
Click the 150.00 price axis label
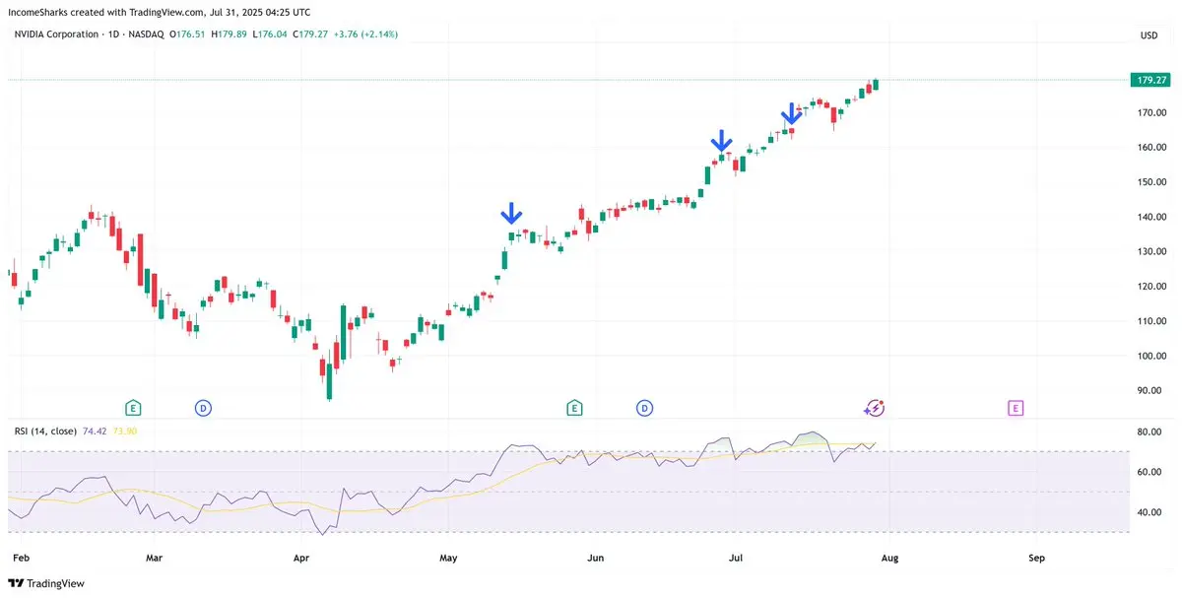[1151, 182]
